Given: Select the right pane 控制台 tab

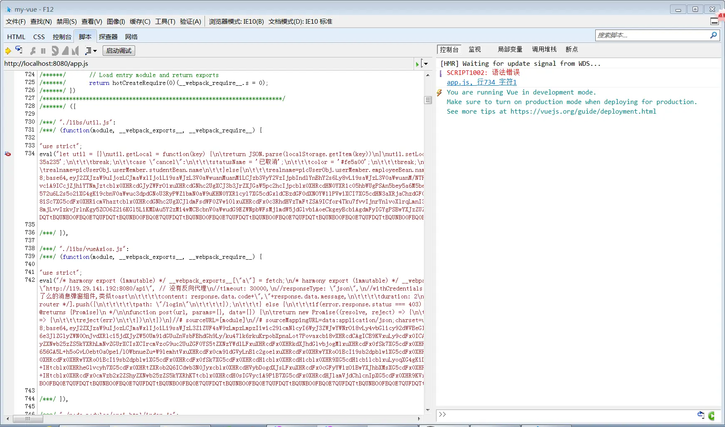Looking at the screenshot, I should click(449, 50).
